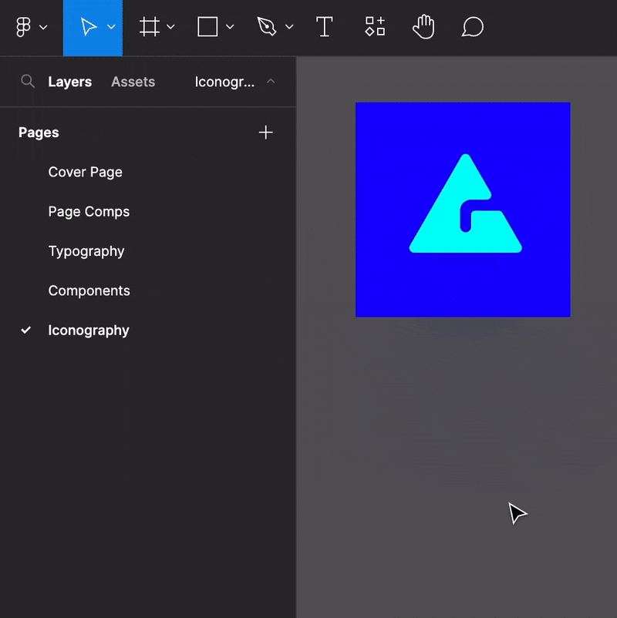Screen dimensions: 617x618
Task: Select the Text tool
Action: (x=324, y=27)
